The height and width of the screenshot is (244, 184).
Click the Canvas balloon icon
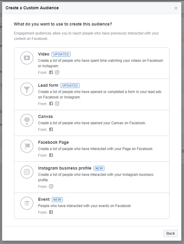pyautogui.click(x=27, y=120)
